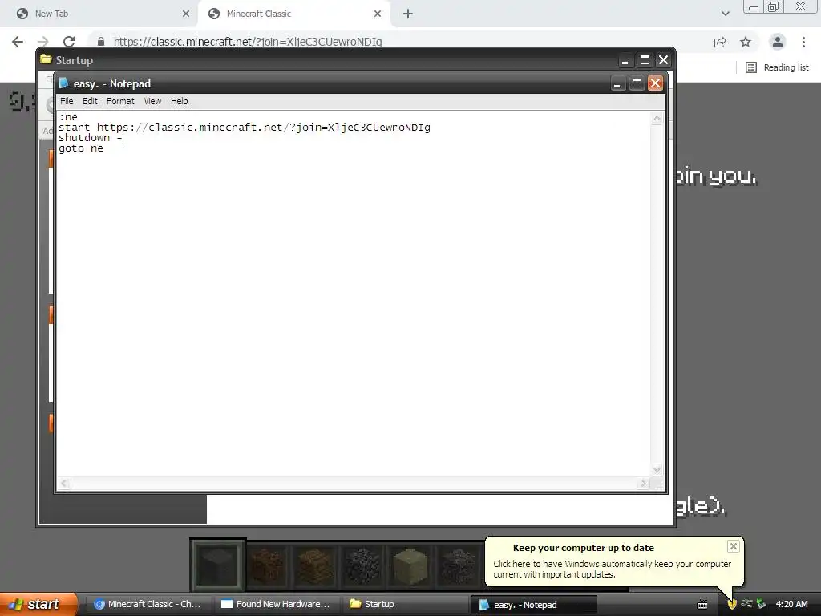821x616 pixels.
Task: Click the Notepad title bar icon
Action: pos(64,83)
